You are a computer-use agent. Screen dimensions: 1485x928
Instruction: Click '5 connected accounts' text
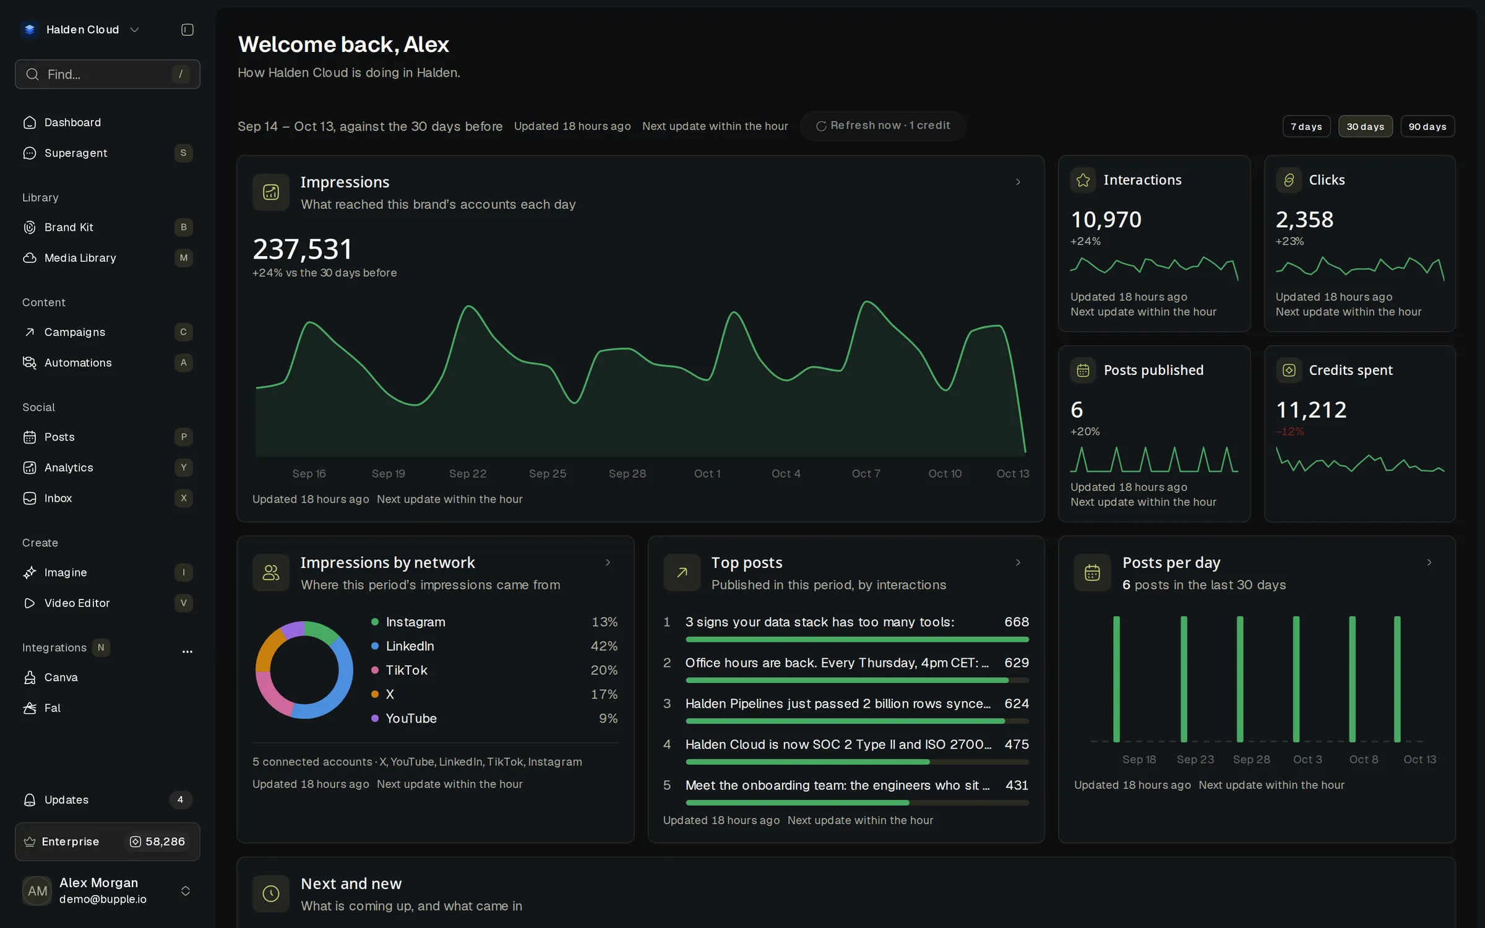[312, 762]
